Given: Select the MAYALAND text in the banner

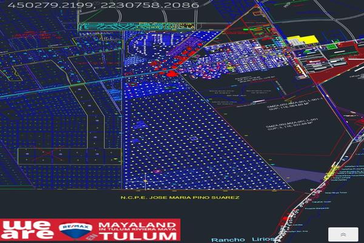Looking at the screenshot, I should click(137, 225).
